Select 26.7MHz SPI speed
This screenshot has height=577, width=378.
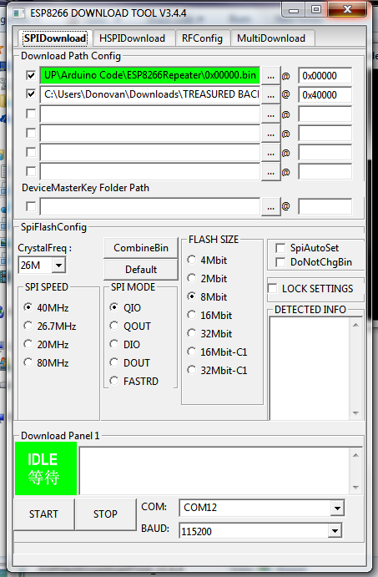click(50, 326)
